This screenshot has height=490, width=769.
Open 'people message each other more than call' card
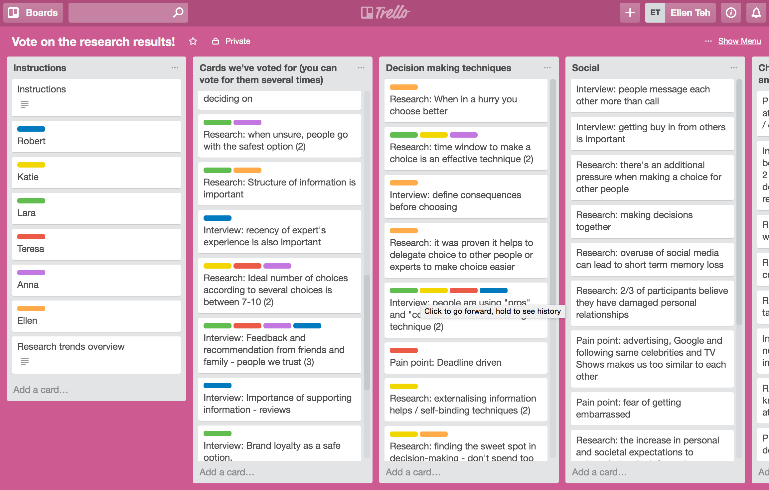click(x=652, y=96)
